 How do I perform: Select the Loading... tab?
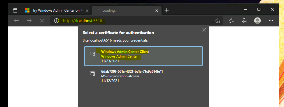coord(127,10)
